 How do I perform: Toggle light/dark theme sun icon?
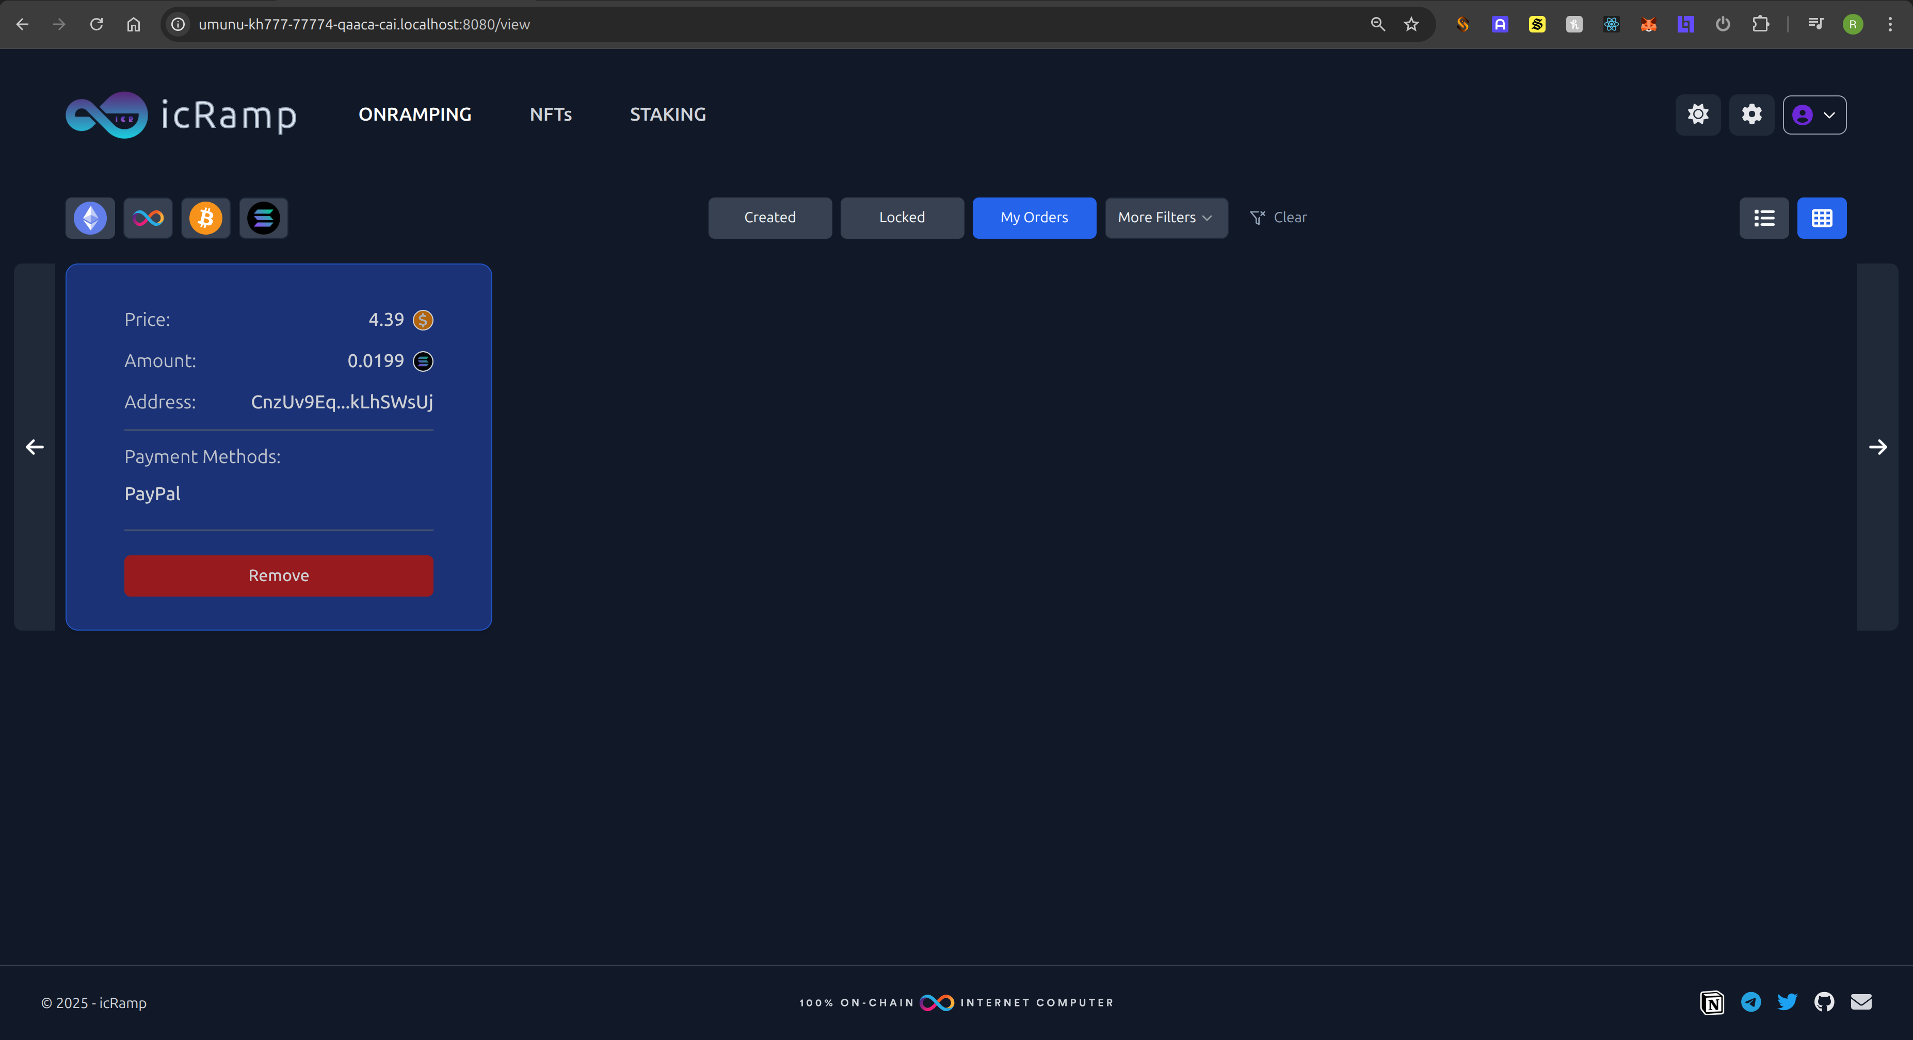point(1698,114)
